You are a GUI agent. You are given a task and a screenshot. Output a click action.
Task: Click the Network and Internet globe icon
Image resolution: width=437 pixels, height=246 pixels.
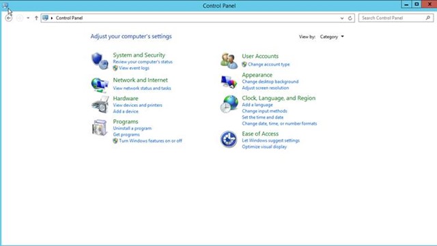coord(100,85)
